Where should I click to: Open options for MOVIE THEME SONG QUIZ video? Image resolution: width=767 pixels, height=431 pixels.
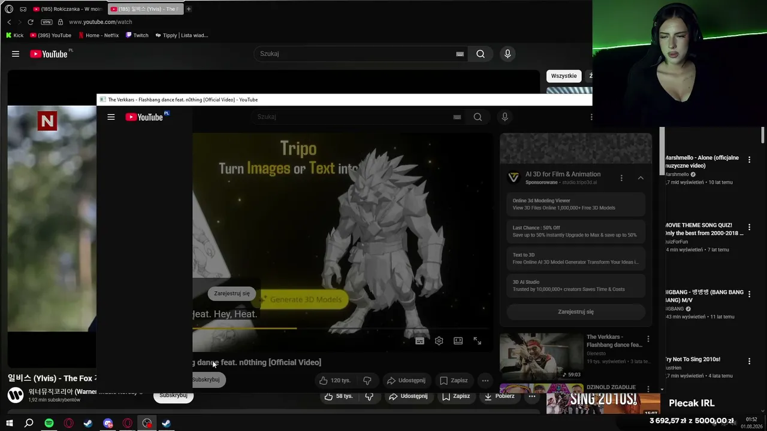coord(749,227)
